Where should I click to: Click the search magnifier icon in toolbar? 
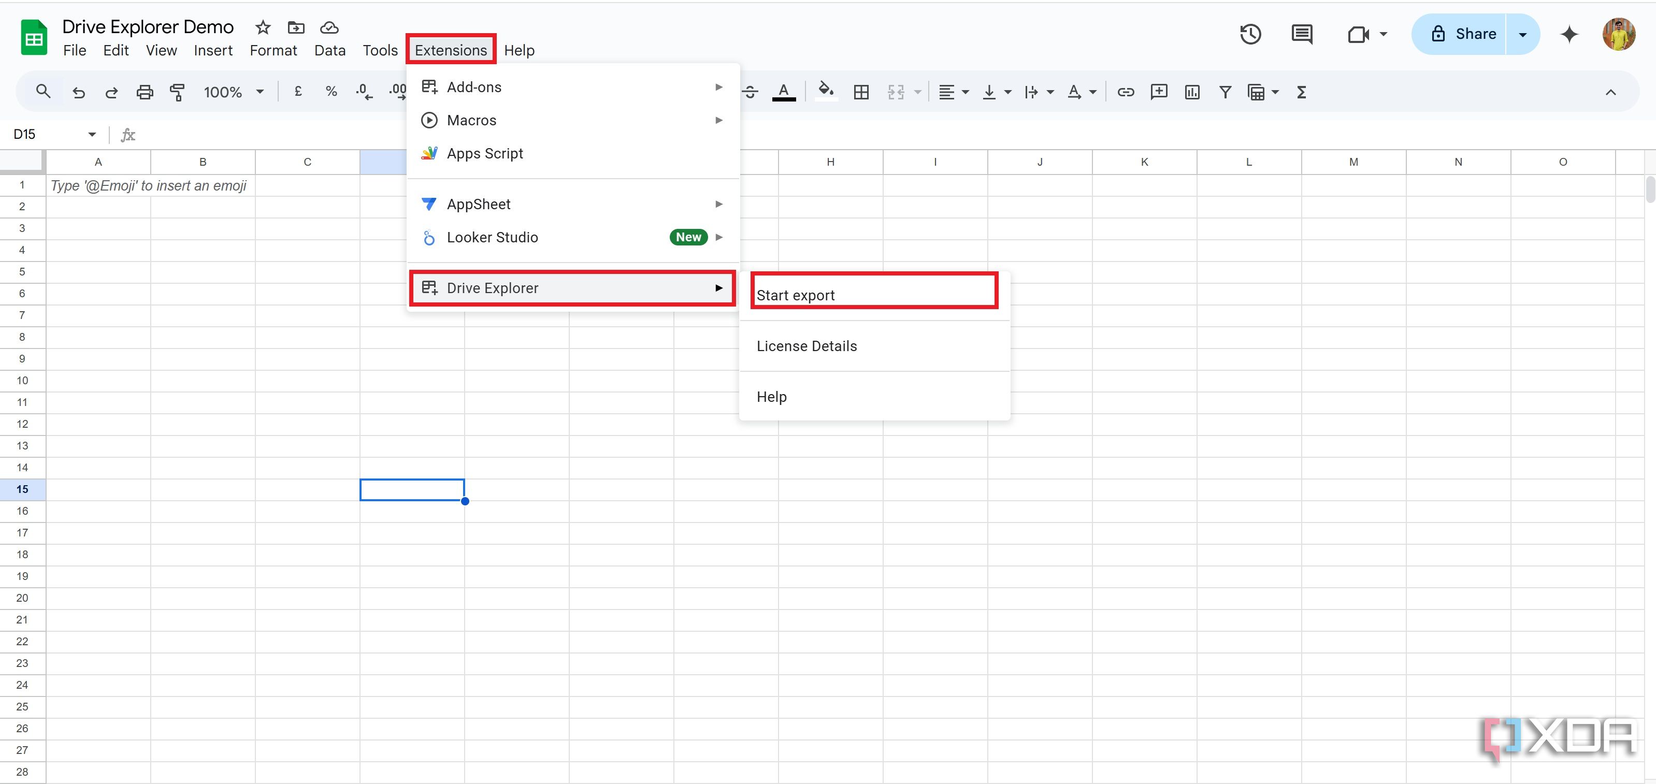pyautogui.click(x=43, y=92)
